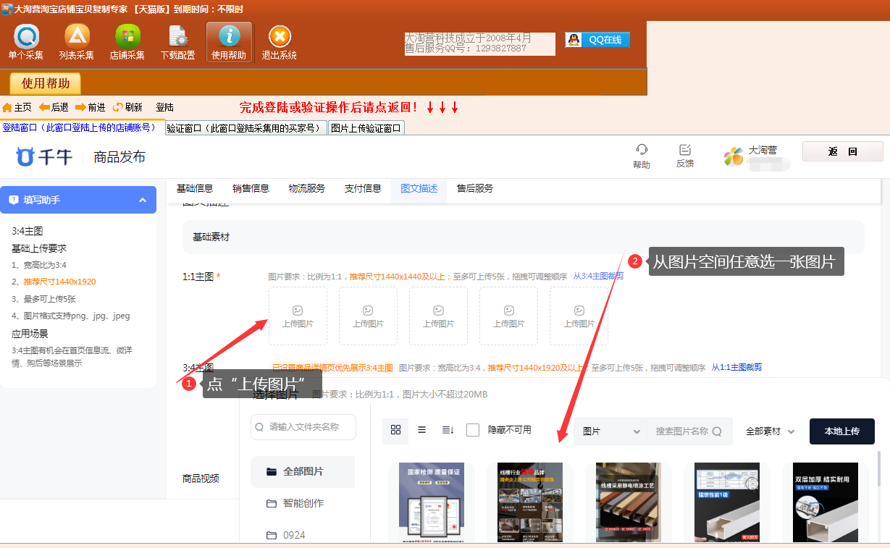Image resolution: width=890 pixels, height=548 pixels.
Task: Switch to list view in image picker
Action: (421, 430)
